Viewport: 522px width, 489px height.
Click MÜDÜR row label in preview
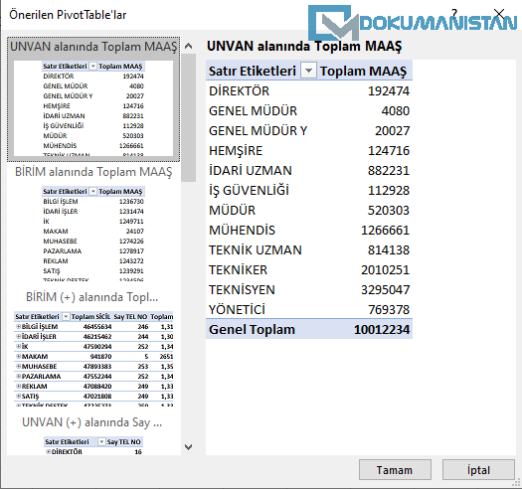click(x=232, y=211)
